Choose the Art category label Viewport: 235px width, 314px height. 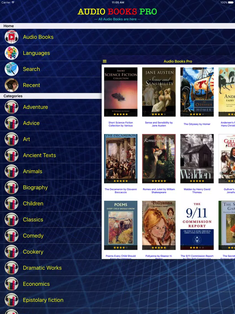(26, 139)
